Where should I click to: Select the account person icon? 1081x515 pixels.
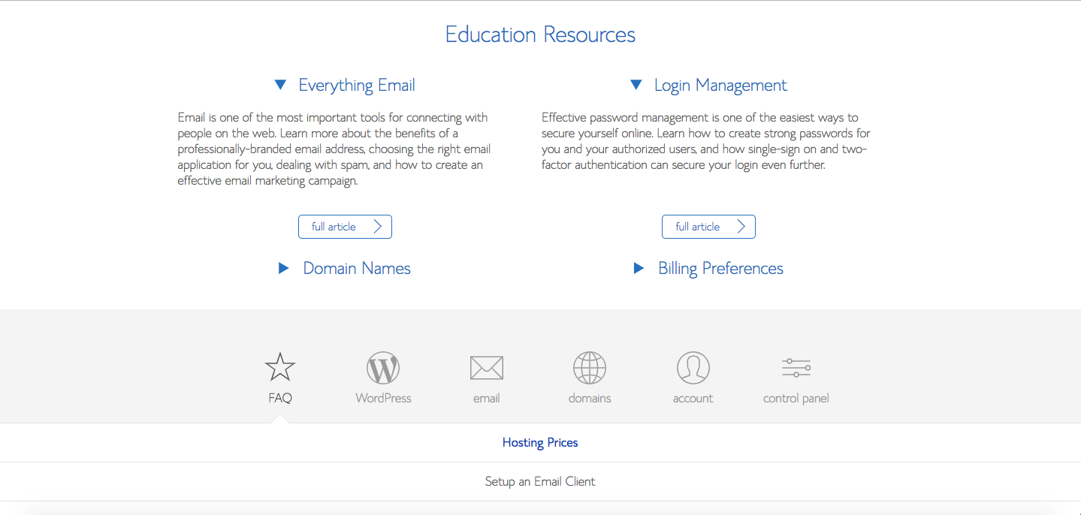pos(693,368)
